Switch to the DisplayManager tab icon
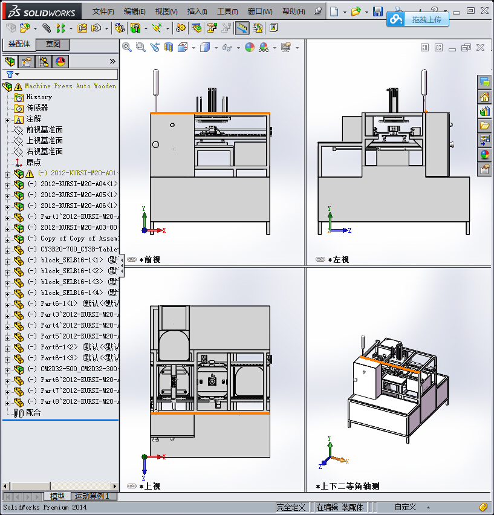 coord(60,62)
